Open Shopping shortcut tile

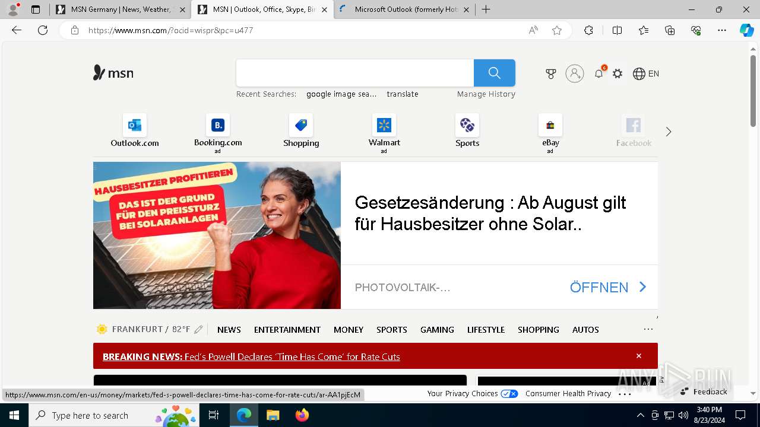pos(301,131)
